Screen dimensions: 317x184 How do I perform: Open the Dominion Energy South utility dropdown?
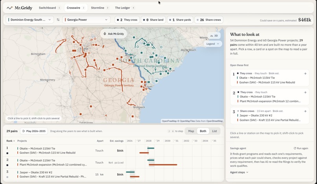pyautogui.click(x=29, y=20)
